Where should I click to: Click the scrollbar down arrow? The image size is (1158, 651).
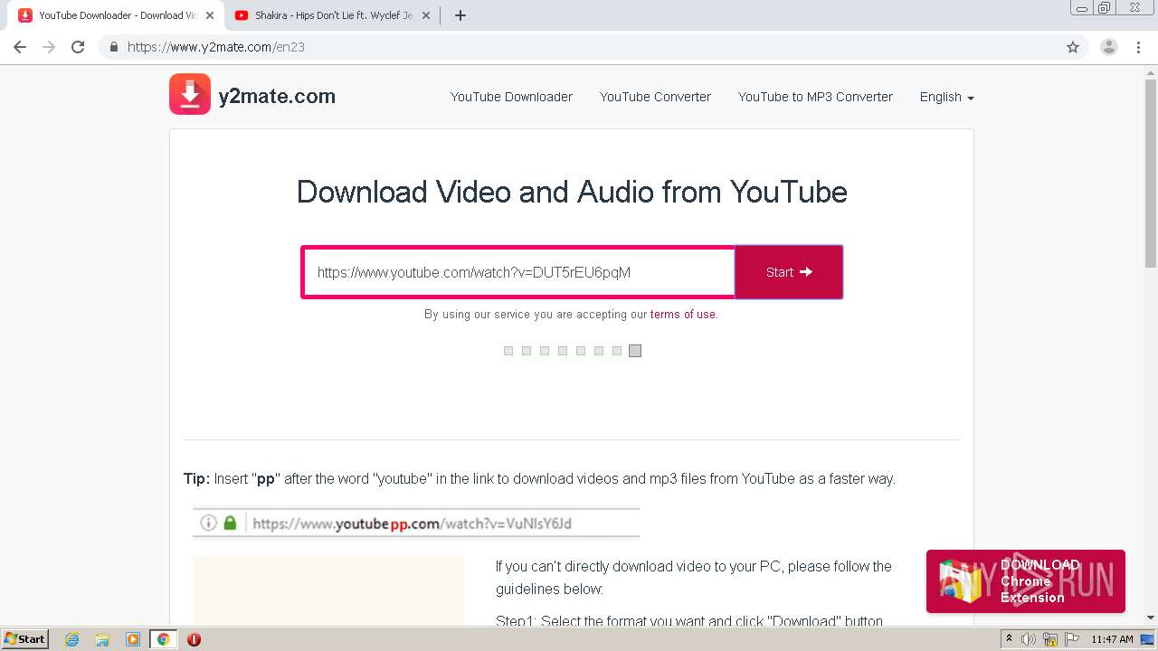click(x=1151, y=618)
